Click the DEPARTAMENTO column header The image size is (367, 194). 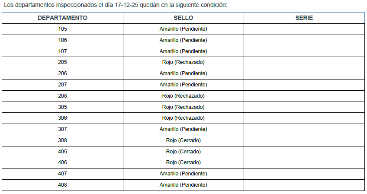(x=62, y=18)
